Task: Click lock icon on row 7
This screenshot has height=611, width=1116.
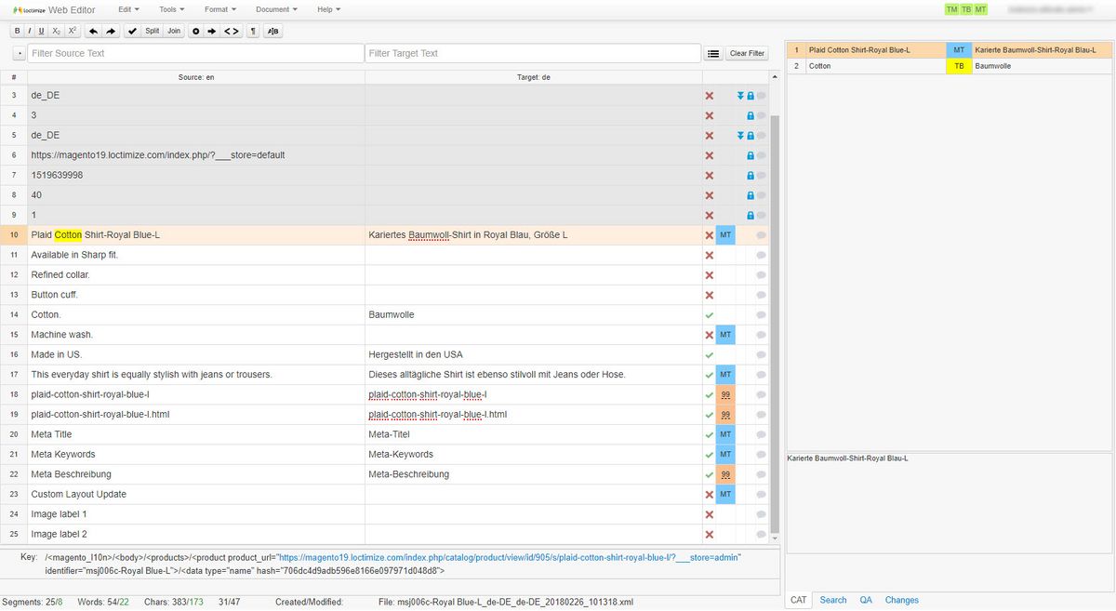Action: click(x=751, y=175)
